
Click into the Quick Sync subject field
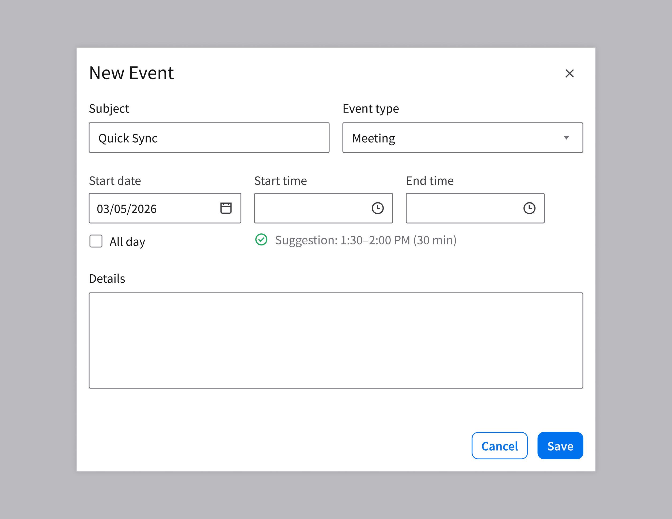[x=209, y=138]
